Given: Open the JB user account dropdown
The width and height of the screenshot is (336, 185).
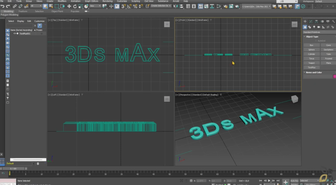Looking at the screenshot, I should pyautogui.click(x=287, y=1).
